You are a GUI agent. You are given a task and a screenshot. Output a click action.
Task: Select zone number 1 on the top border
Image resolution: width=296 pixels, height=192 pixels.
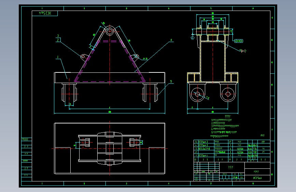pyautogui.click(x=42, y=9)
